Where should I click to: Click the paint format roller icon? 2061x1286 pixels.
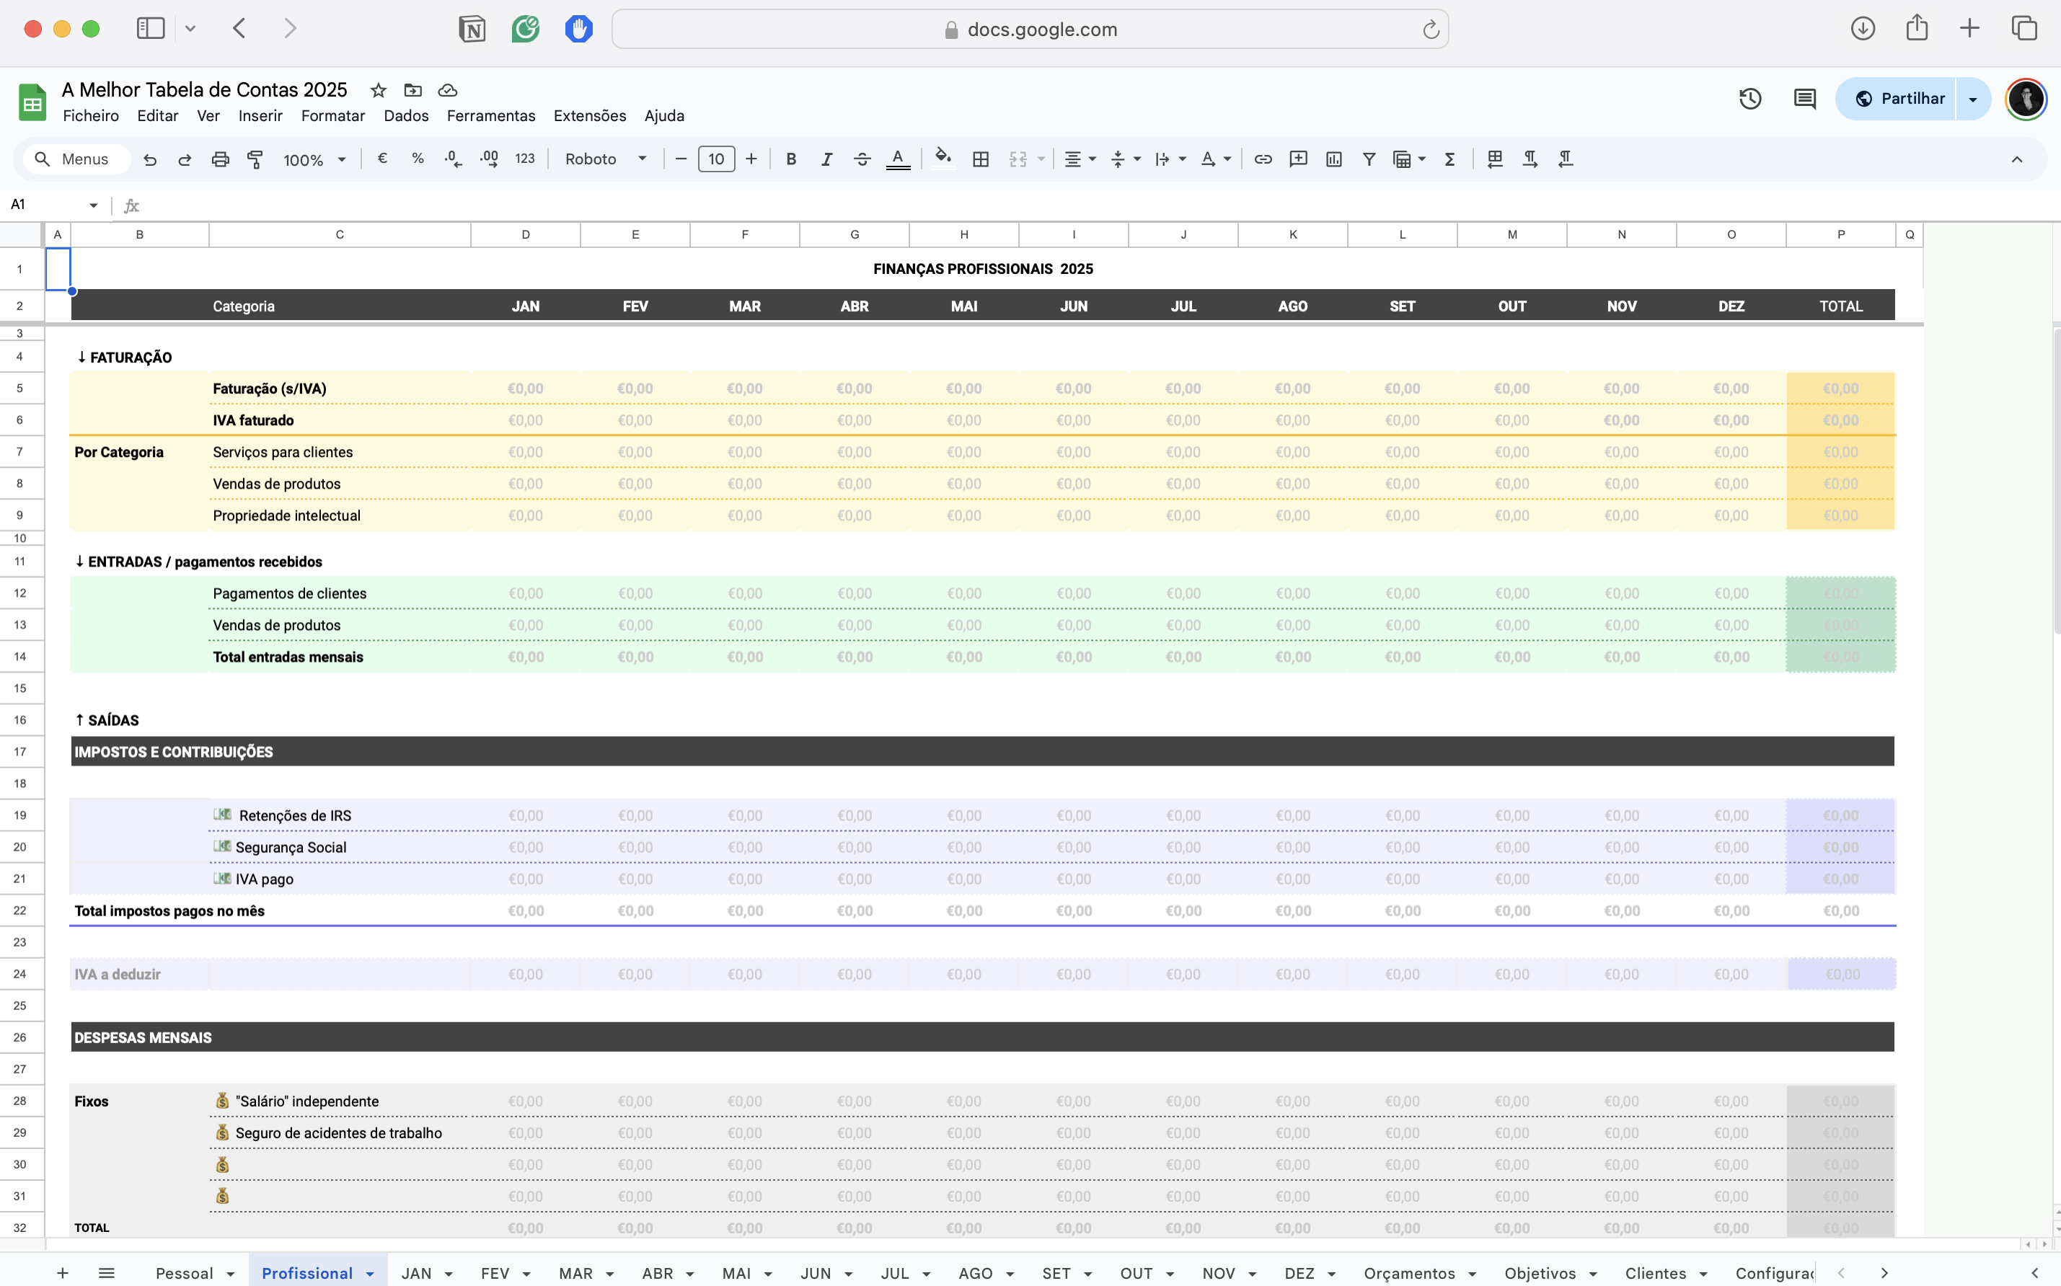pos(255,159)
